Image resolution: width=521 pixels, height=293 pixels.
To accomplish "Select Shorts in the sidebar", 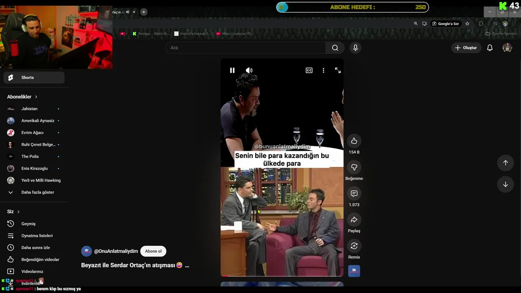I will pos(34,77).
